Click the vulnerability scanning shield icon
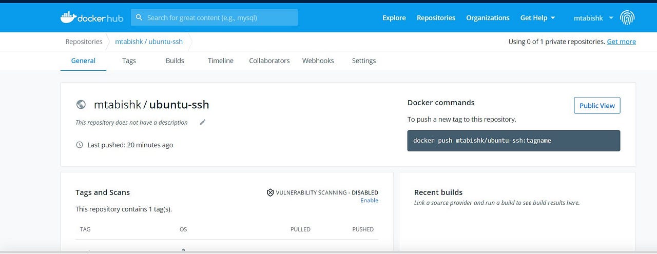 click(270, 192)
